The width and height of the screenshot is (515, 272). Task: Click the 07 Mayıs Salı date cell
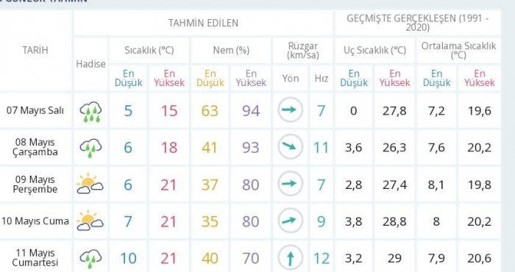point(35,110)
